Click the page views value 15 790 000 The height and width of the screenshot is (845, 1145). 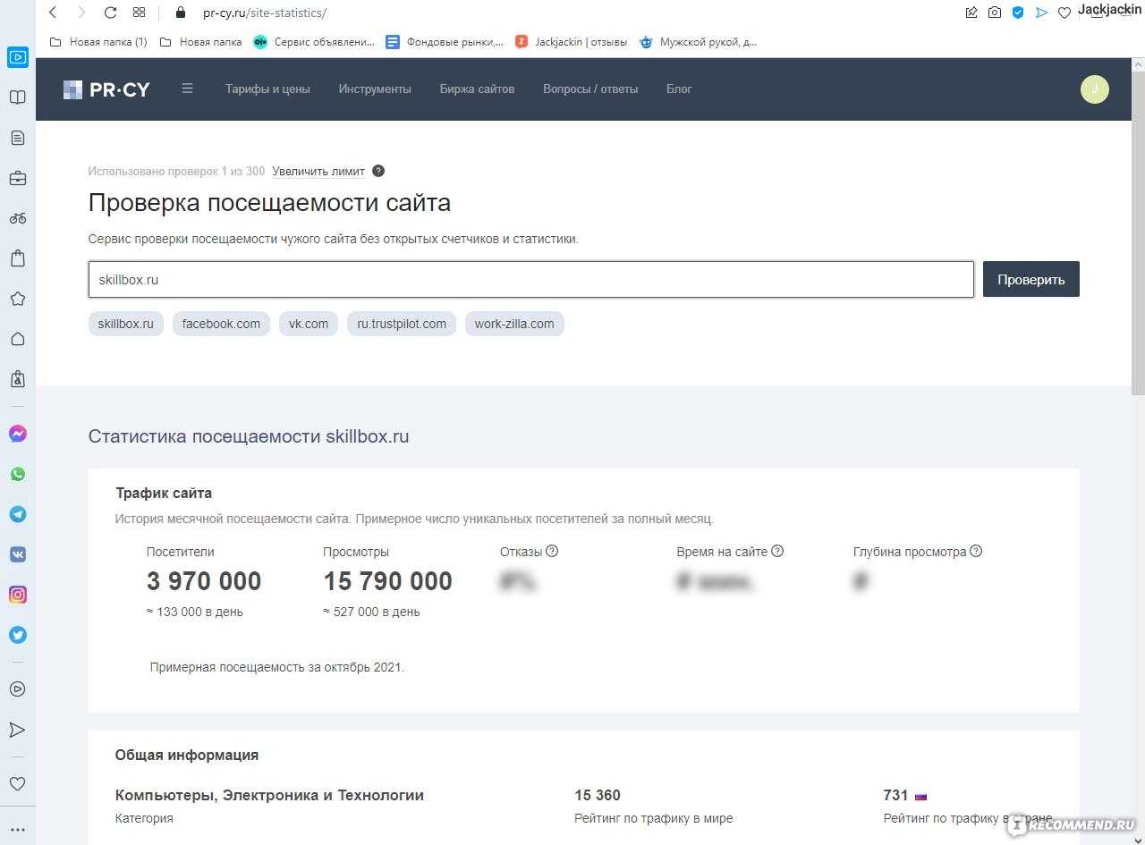click(x=387, y=581)
